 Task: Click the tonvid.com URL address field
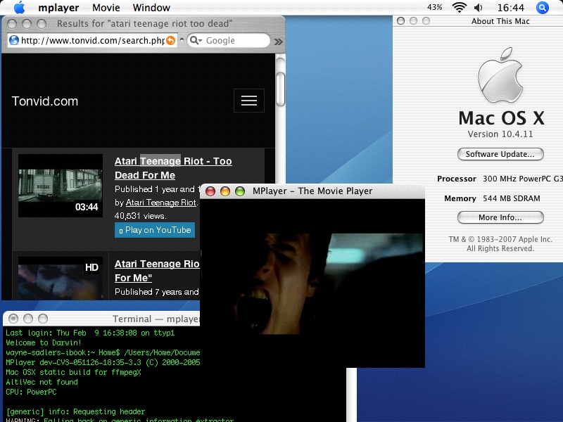tap(93, 41)
